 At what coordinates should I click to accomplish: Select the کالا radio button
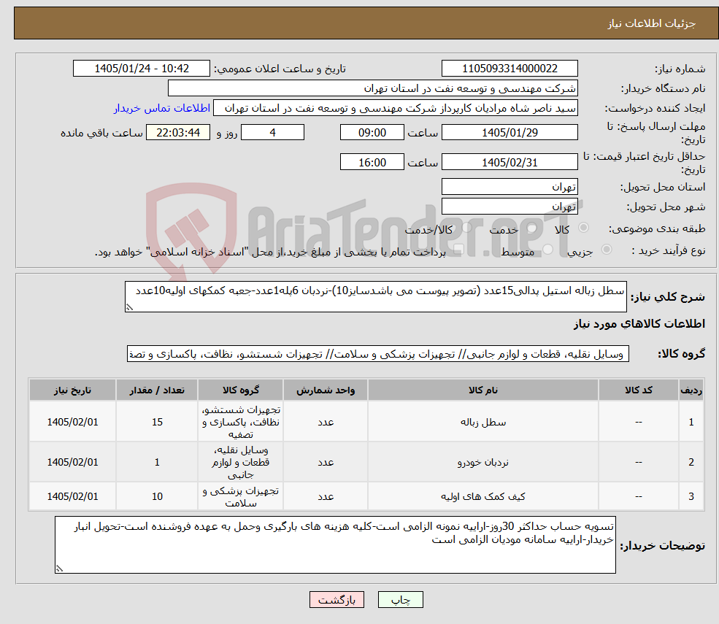point(583,228)
